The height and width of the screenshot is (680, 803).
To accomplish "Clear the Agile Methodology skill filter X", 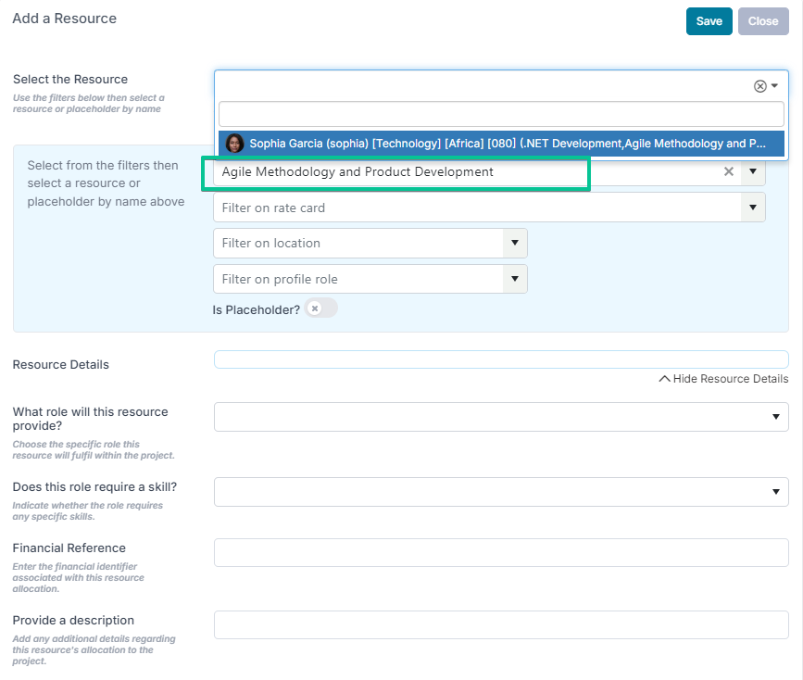I will [x=729, y=171].
